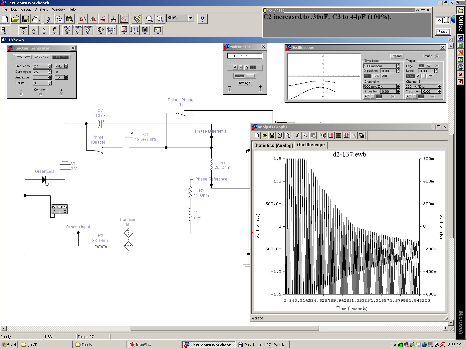466x349 pixels.
Task: Click the Channel B volts/div stepper
Action: [439, 86]
